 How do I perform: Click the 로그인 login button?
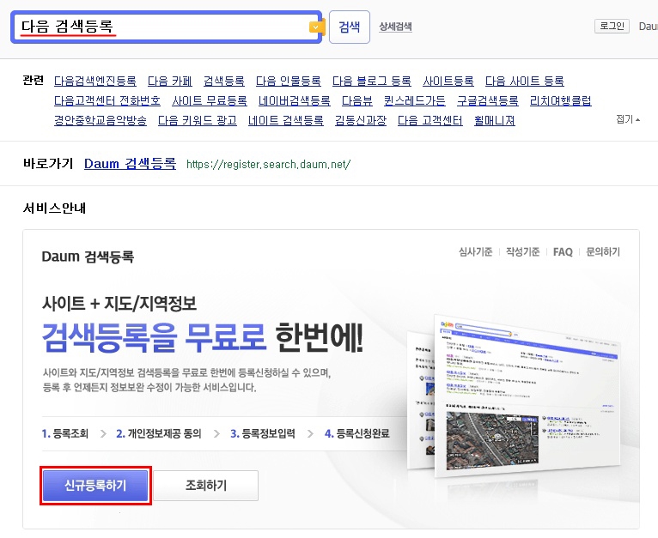point(612,27)
